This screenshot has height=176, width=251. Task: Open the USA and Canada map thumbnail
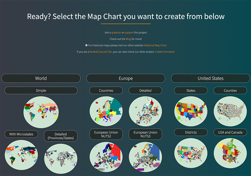coord(230,153)
